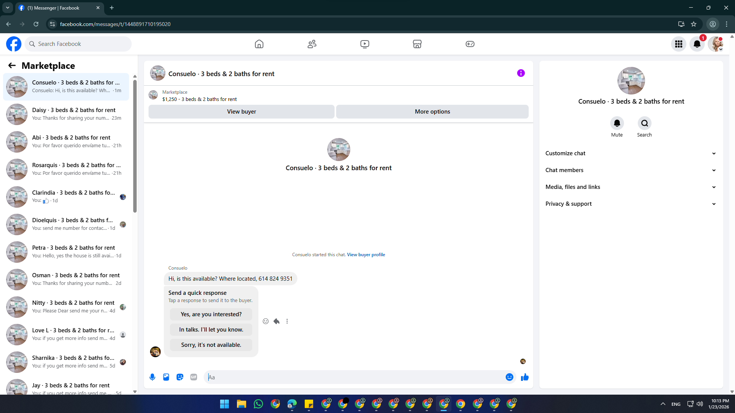Toggle the purple conversation info button
735x413 pixels.
(x=521, y=73)
